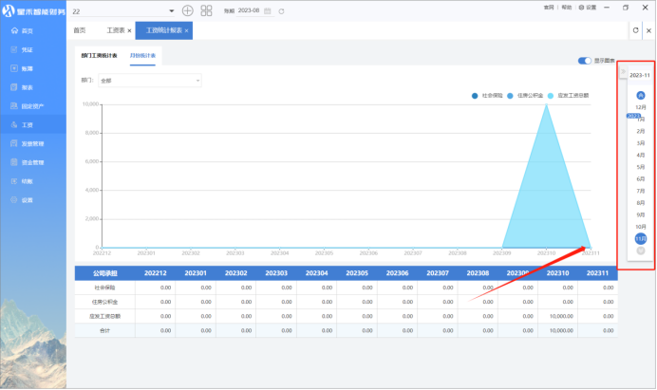Screen dimensions: 657x390
Task: Select 11月 in the month list
Action: pyautogui.click(x=641, y=238)
